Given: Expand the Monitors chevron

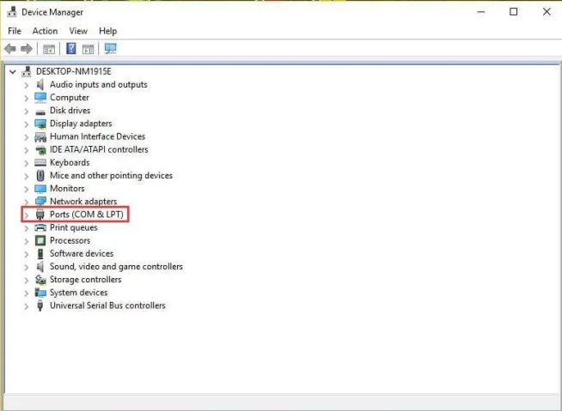Looking at the screenshot, I should 26,189.
